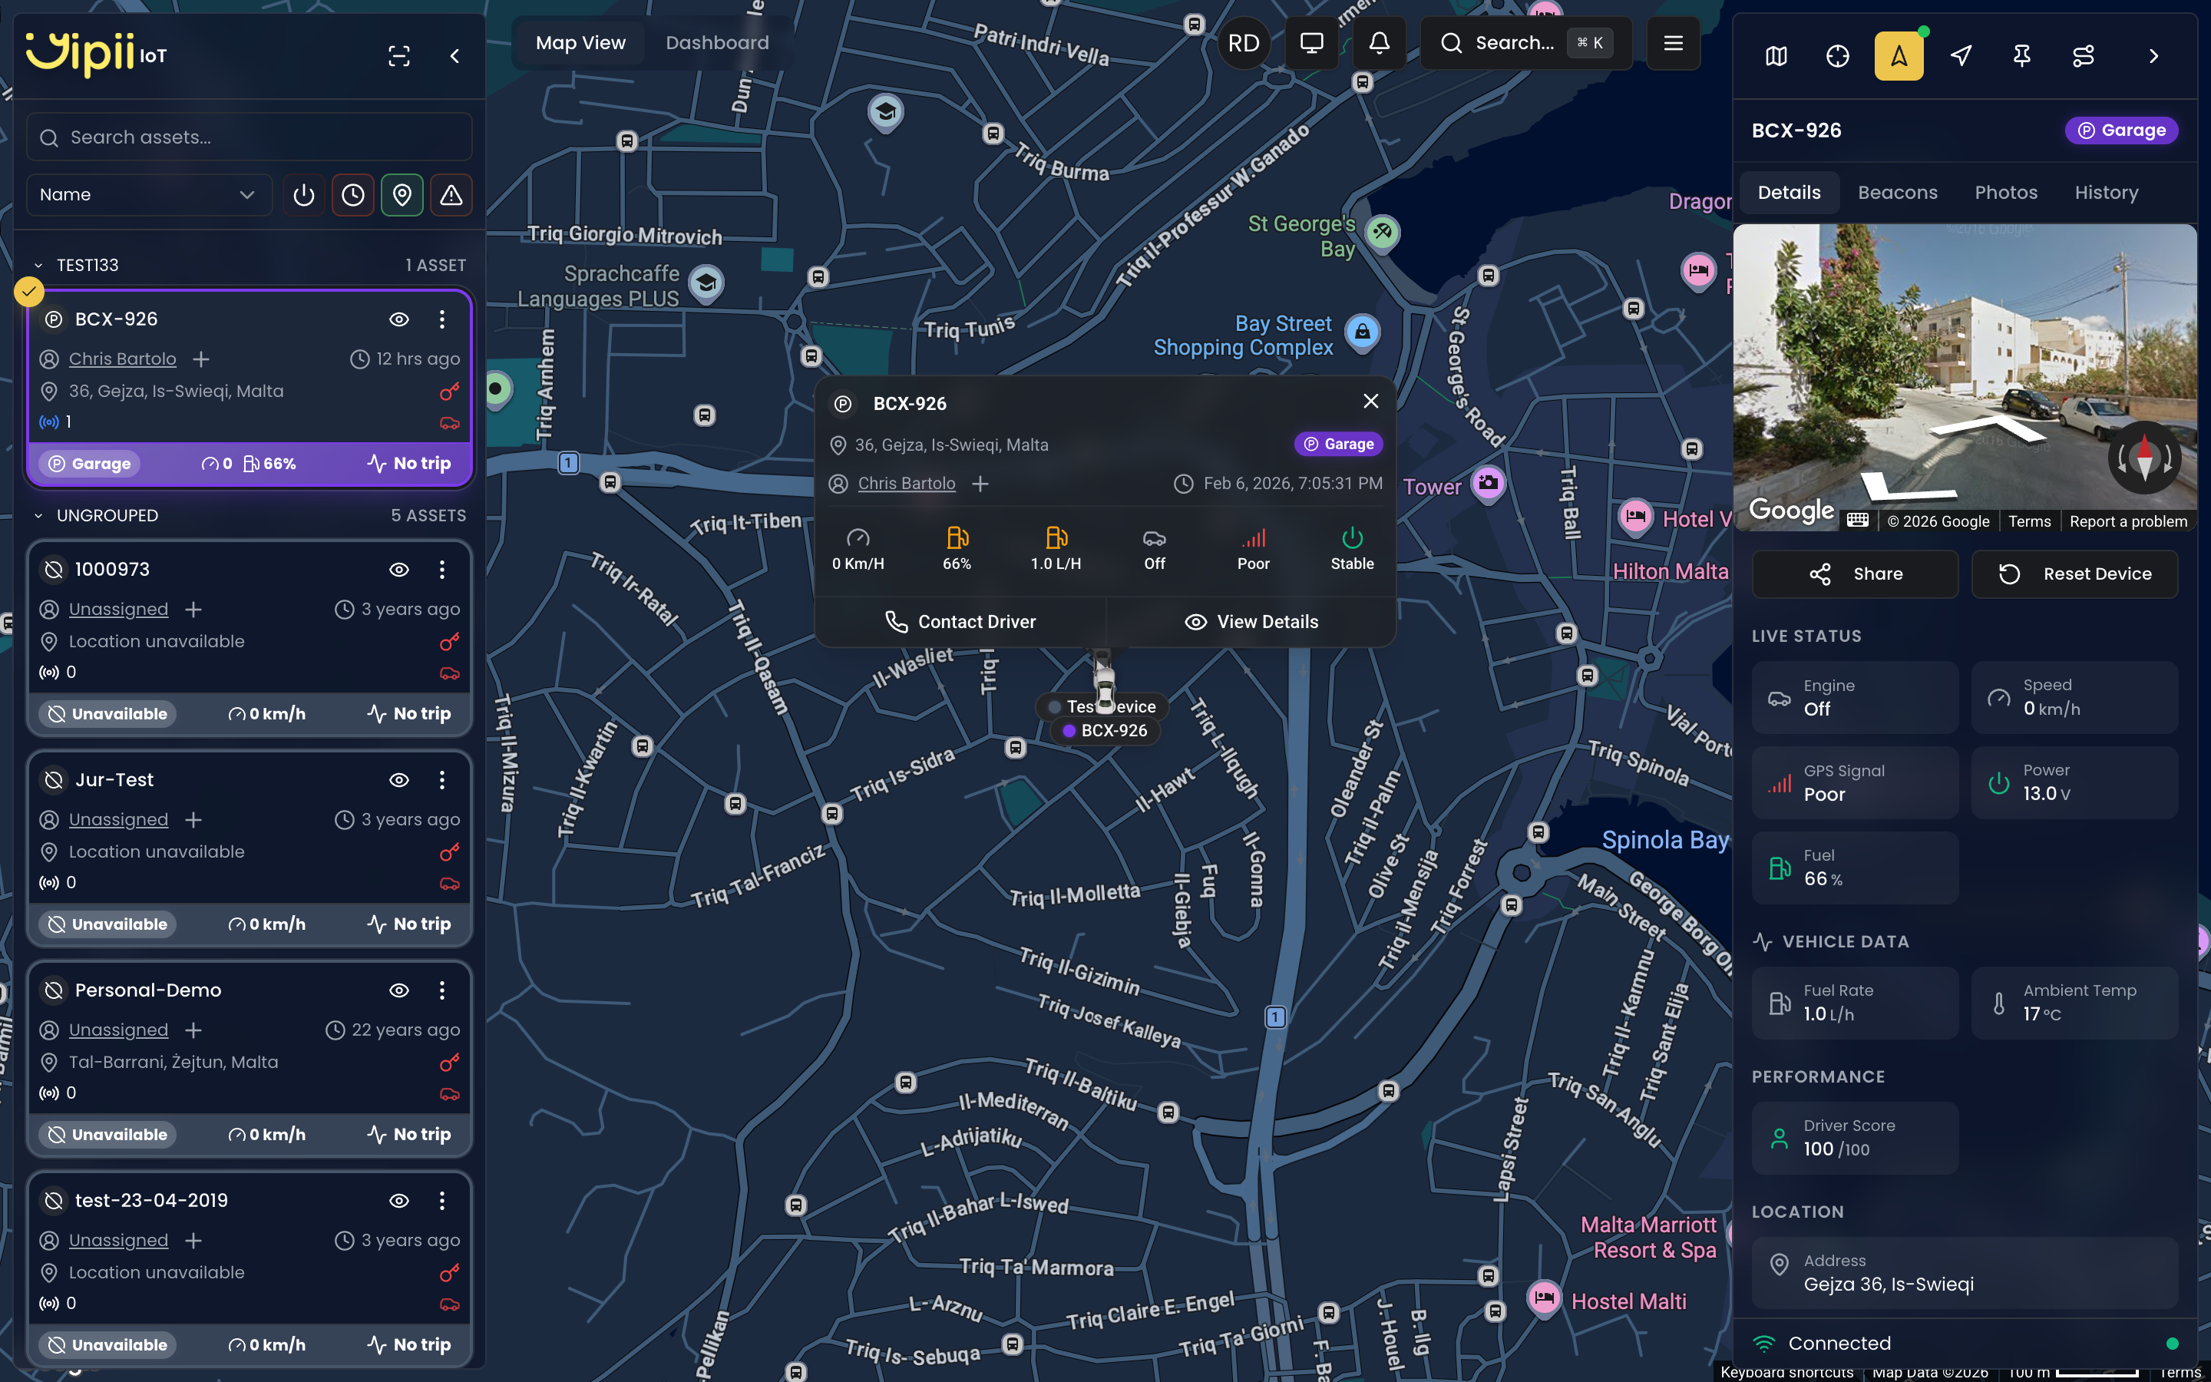Click the Bay Street Shopping Complex map marker
This screenshot has height=1382, width=2211.
[x=1362, y=331]
